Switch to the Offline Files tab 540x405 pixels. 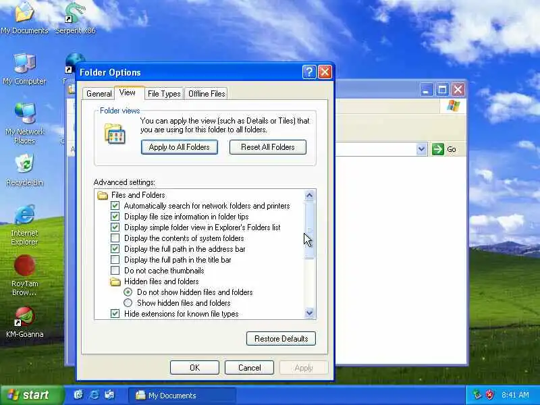pos(207,94)
